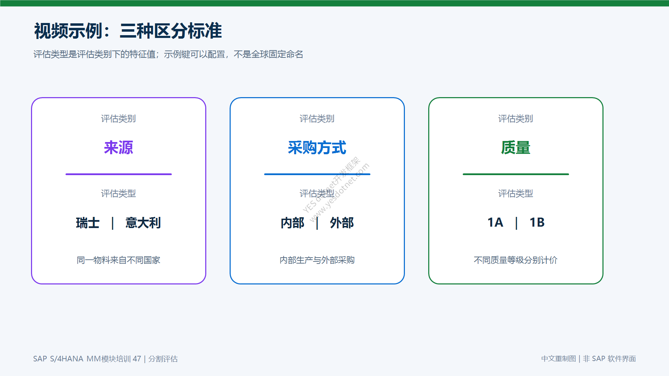Click the green heading 质量
This screenshot has width=669, height=376.
[516, 148]
